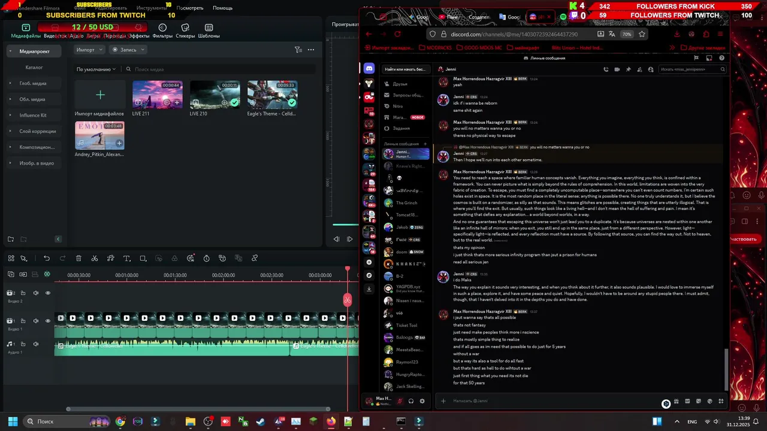Open the media panel more options

[311, 50]
